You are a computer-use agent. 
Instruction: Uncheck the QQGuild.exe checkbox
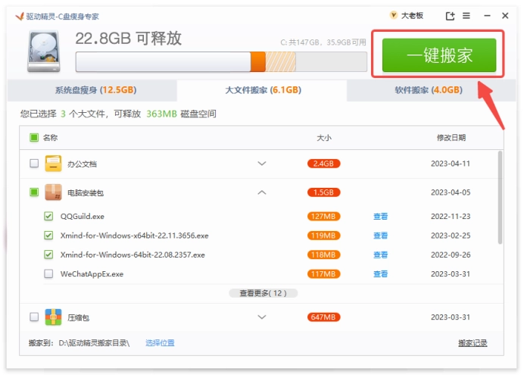tap(48, 216)
